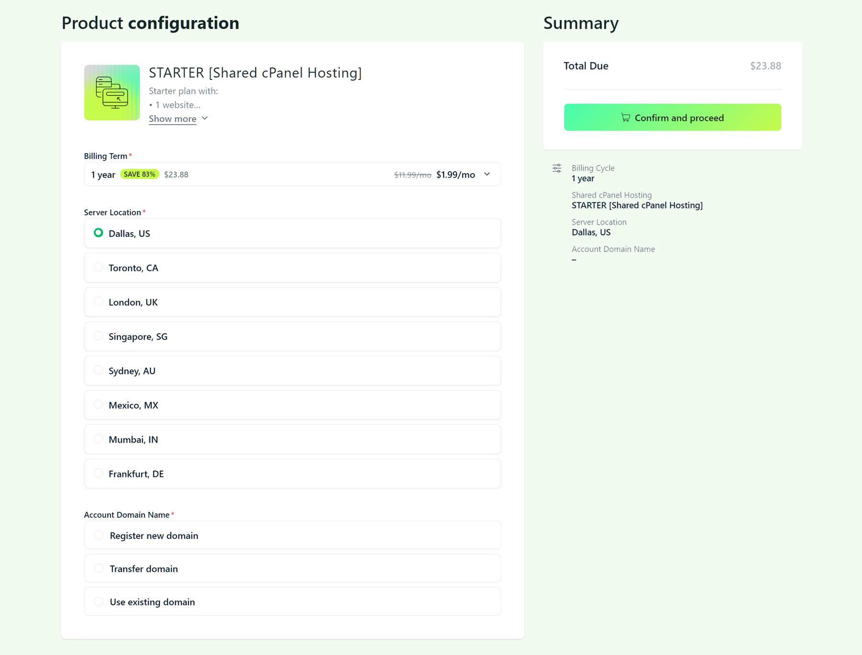Screen dimensions: 862x655
Task: Click the Billing Term dropdown arrow
Action: [487, 175]
